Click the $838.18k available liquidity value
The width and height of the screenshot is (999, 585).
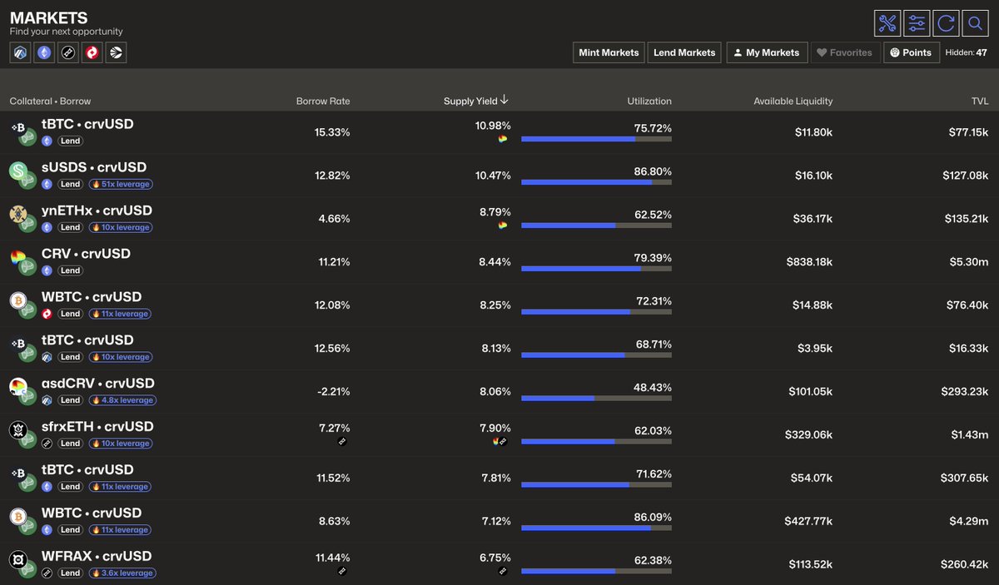pyautogui.click(x=809, y=262)
